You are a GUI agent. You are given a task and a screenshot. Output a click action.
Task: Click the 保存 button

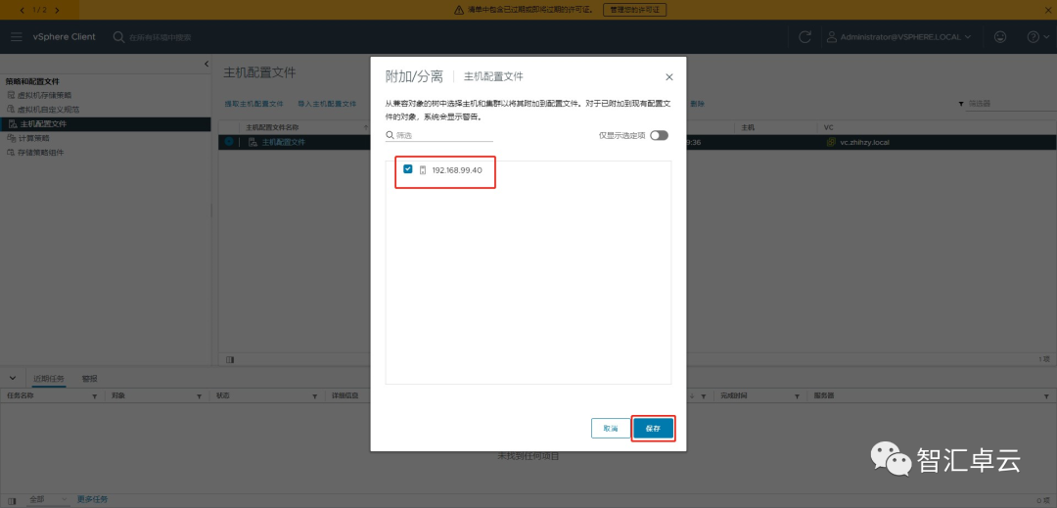[x=653, y=429]
